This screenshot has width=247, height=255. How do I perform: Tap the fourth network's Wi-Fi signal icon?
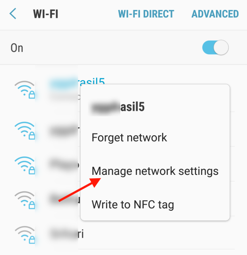[25, 200]
